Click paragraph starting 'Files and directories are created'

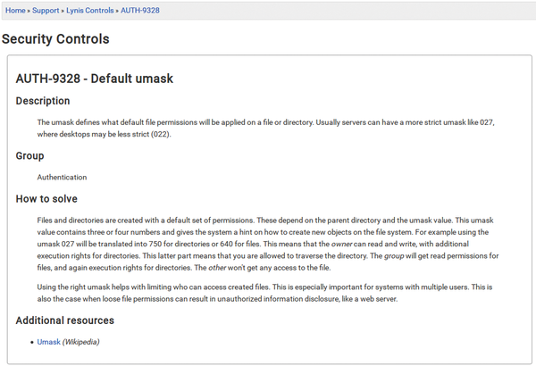[268, 244]
